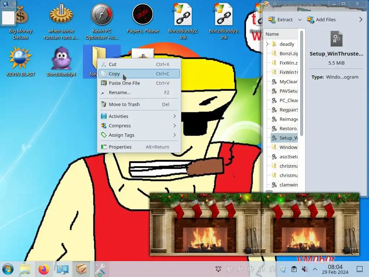The image size is (369, 277).
Task: Open the Start menu orb on the taskbar
Action: pyautogui.click(x=8, y=269)
